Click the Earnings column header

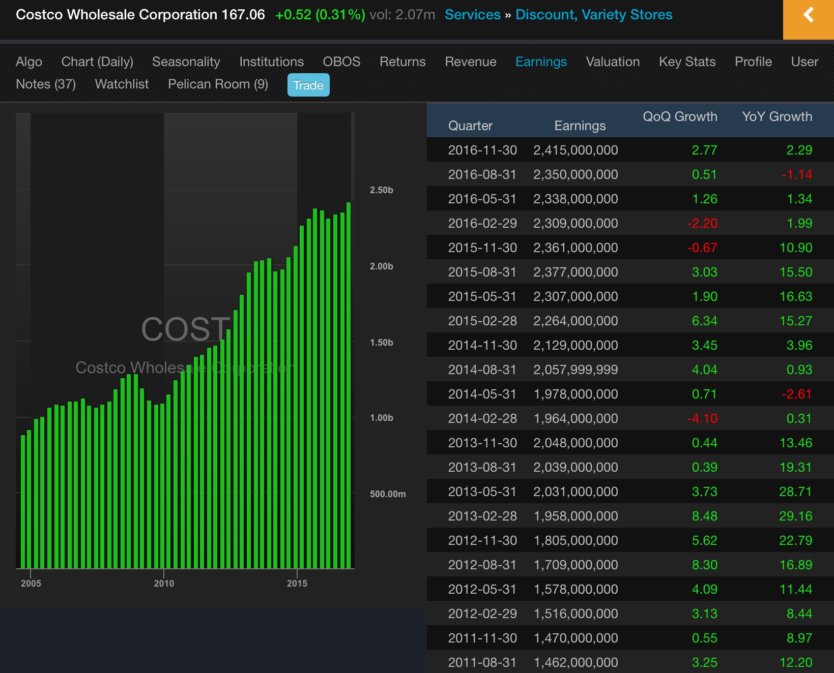580,126
